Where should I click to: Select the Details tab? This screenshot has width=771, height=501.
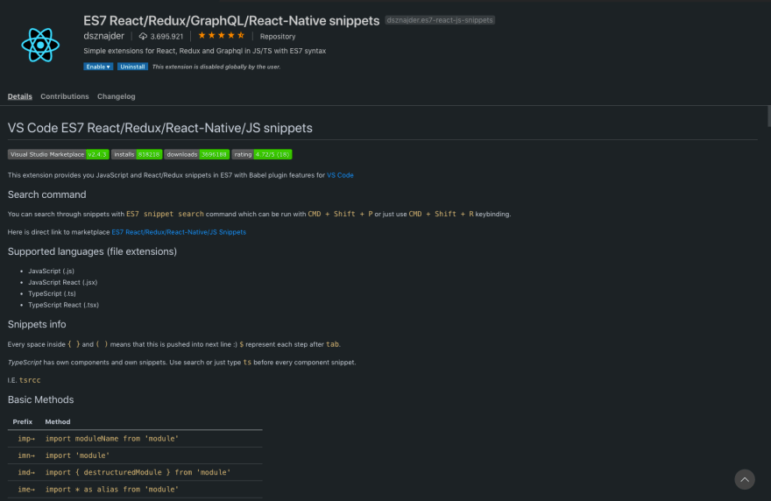(19, 96)
